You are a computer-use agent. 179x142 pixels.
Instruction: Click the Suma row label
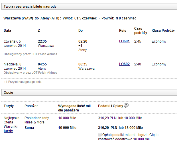[29, 128]
